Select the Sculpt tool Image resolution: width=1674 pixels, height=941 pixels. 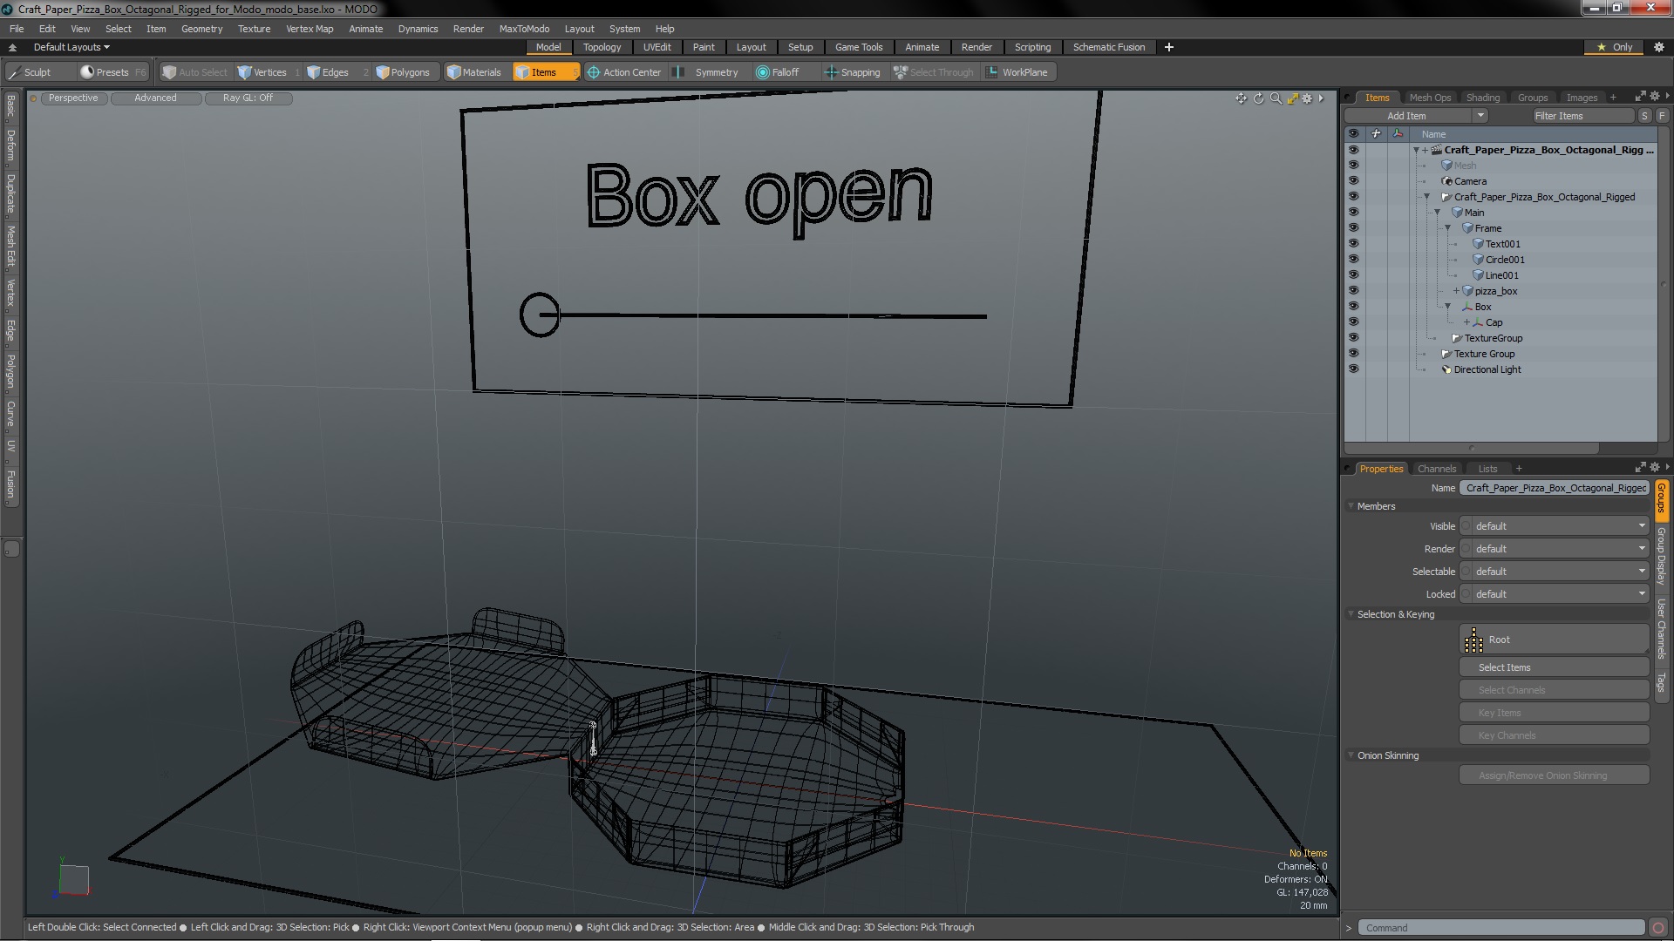31,72
